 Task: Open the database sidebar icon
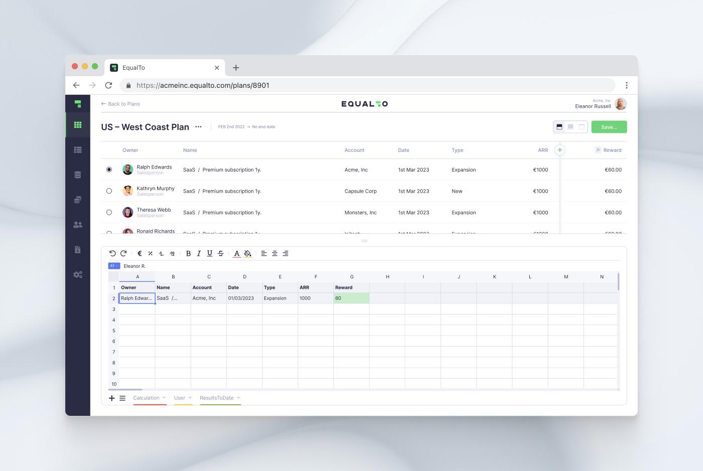tap(78, 175)
